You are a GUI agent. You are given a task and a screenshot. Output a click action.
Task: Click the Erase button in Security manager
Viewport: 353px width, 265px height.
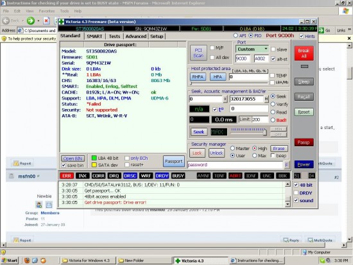click(x=279, y=148)
